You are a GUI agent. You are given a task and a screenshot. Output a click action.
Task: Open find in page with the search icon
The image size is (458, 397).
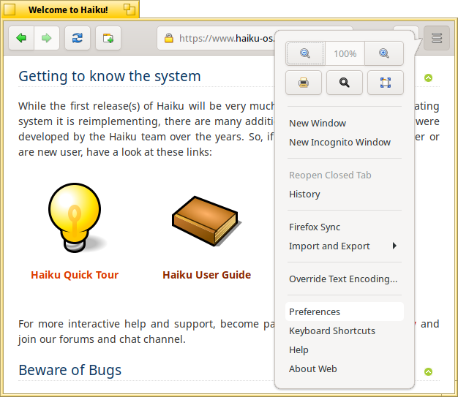(x=345, y=83)
